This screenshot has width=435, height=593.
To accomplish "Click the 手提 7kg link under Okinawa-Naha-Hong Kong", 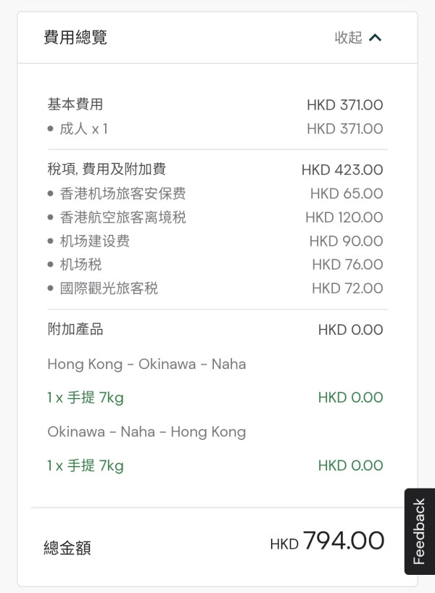I will pyautogui.click(x=81, y=465).
